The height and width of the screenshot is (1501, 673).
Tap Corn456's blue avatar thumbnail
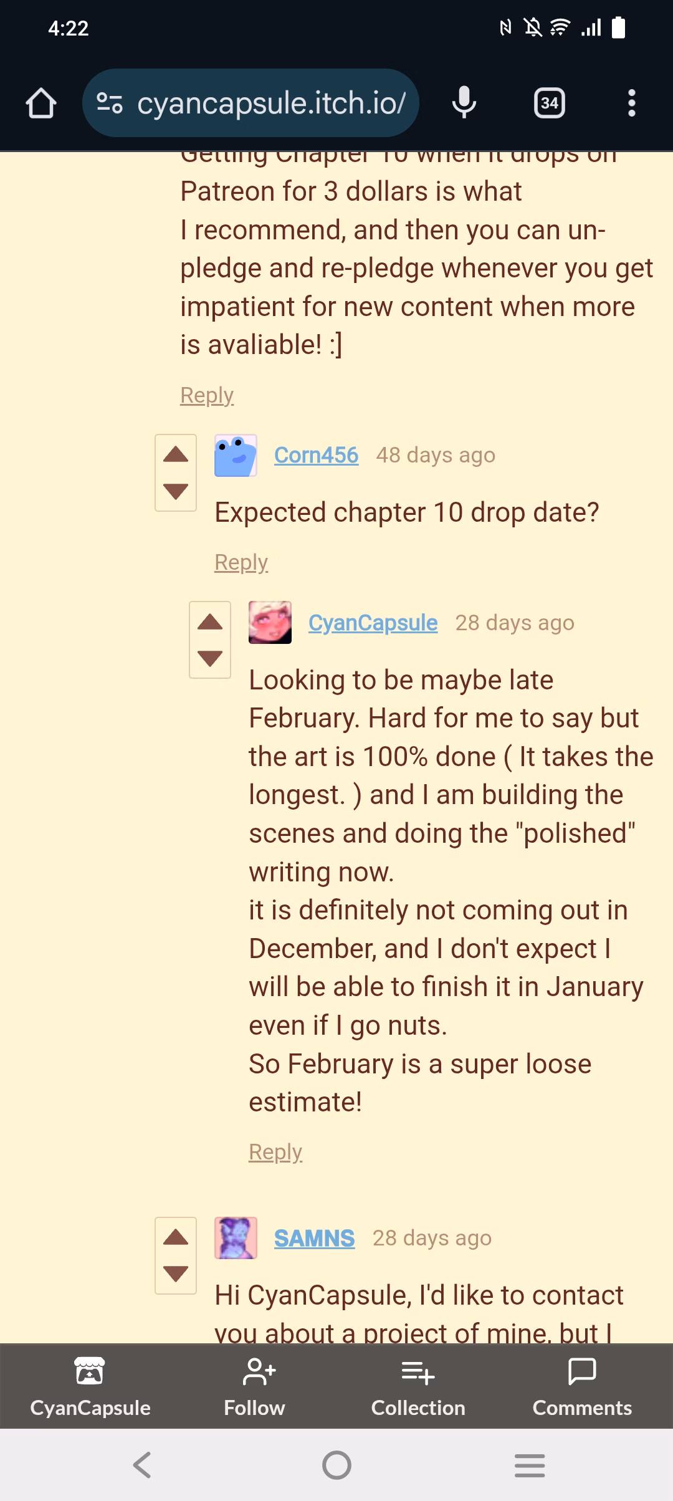(236, 456)
